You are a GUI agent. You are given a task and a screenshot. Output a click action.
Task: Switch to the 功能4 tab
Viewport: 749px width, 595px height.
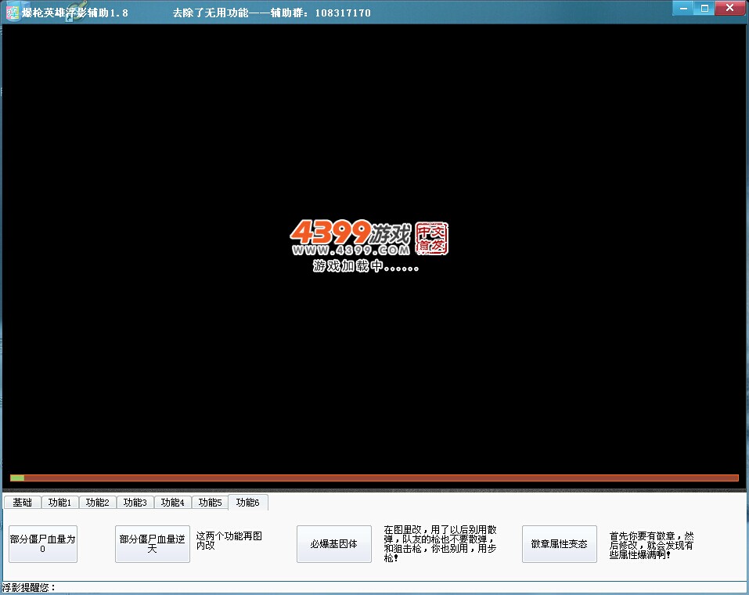click(x=172, y=503)
